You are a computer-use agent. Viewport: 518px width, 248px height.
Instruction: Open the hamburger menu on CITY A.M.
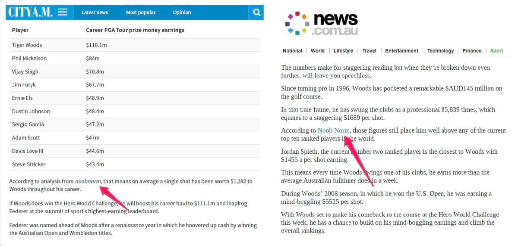[x=63, y=12]
